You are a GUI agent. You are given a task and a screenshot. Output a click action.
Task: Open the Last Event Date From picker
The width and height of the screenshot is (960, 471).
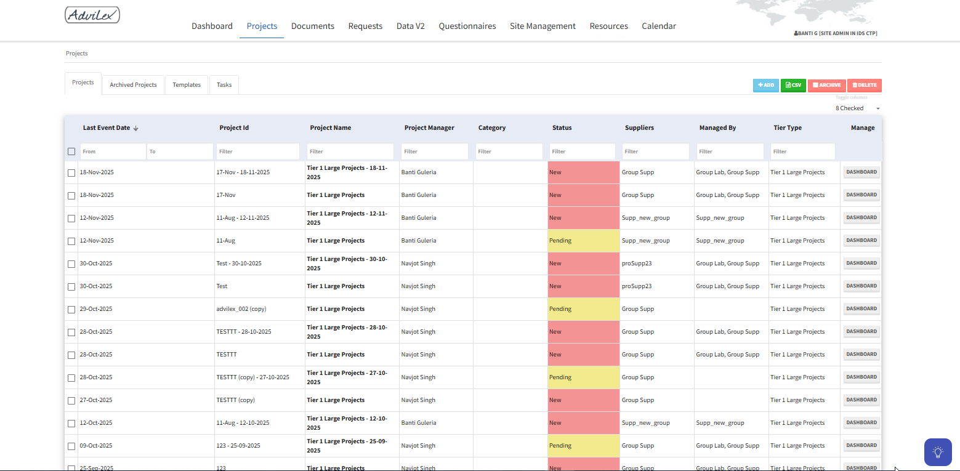click(113, 151)
